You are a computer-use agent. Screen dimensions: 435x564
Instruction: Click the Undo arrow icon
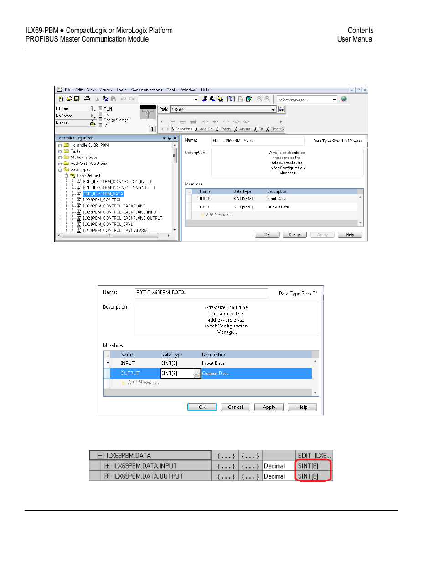click(x=123, y=99)
